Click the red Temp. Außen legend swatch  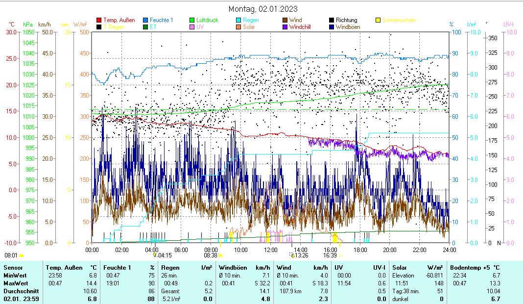[99, 21]
